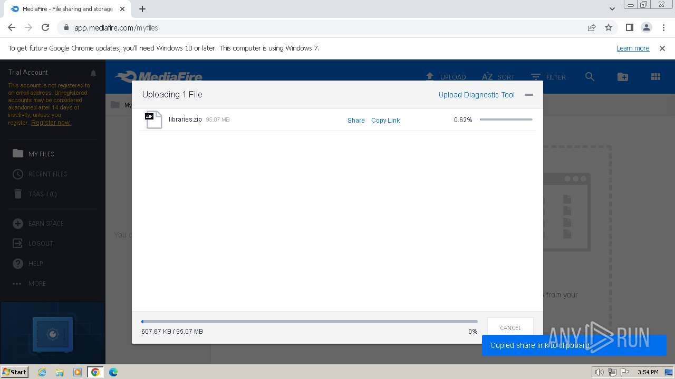675x379 pixels.
Task: Click the browser back arrow
Action: (x=12, y=27)
